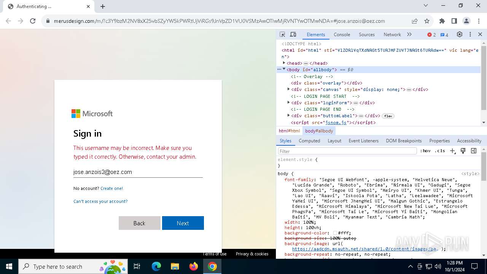Open the jsnom.js script link
The image size is (487, 274).
point(336,123)
